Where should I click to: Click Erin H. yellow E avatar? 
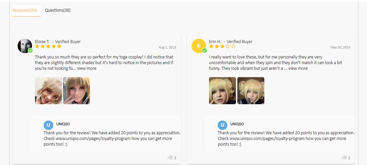199,46
